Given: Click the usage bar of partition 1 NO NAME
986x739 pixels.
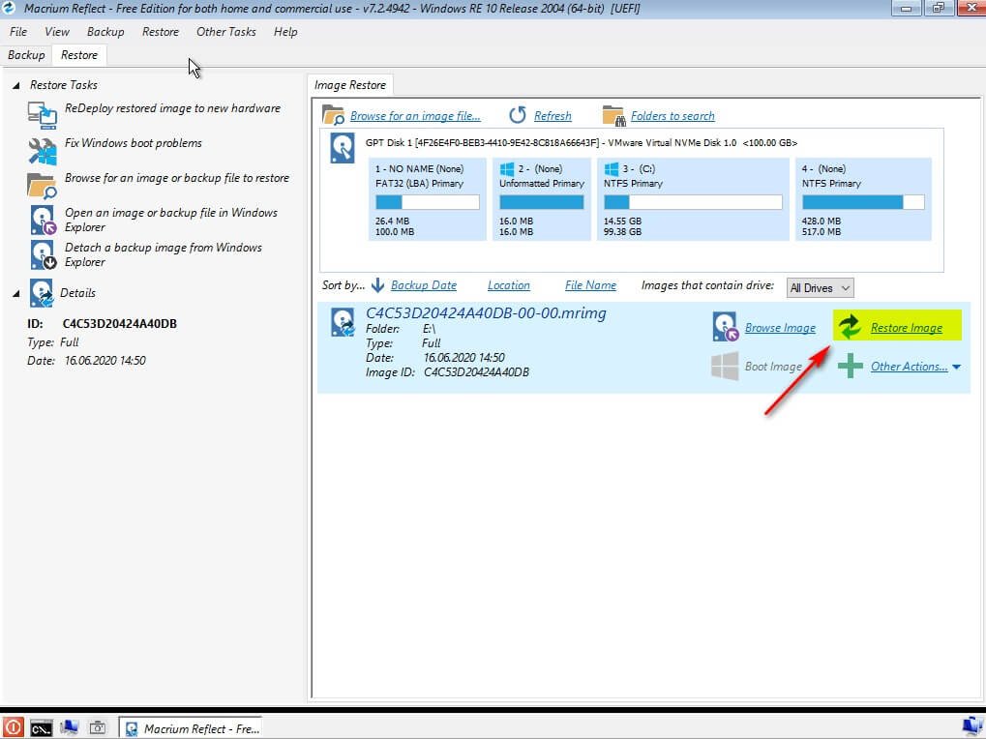Looking at the screenshot, I should [428, 202].
